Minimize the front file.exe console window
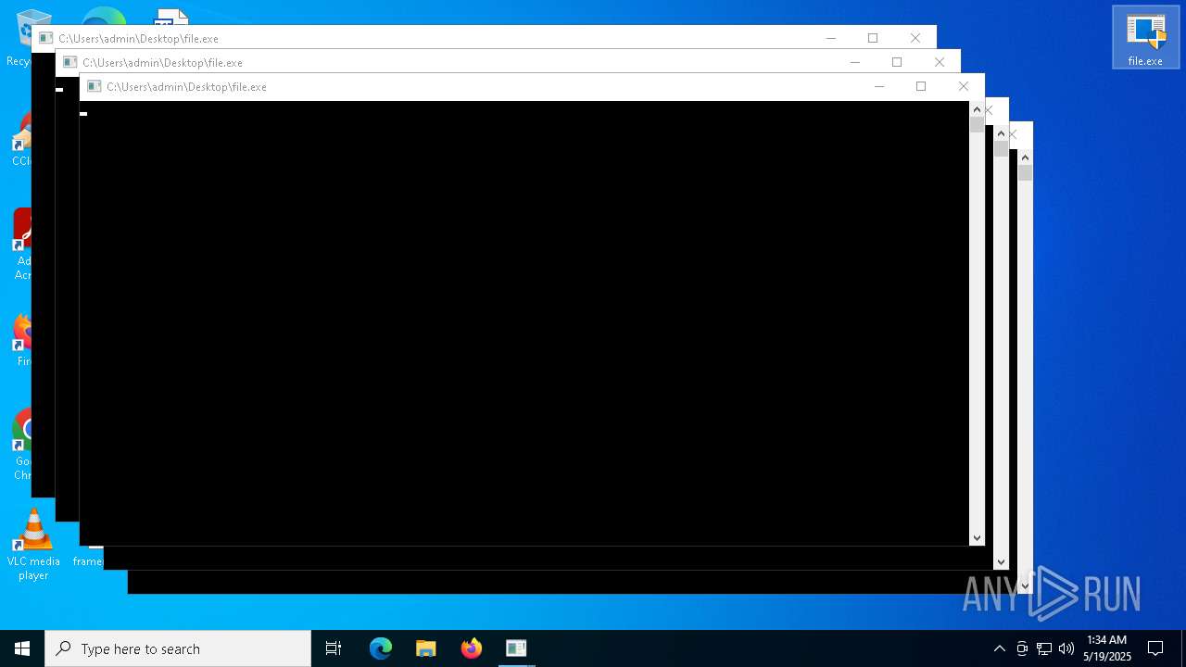 pos(879,86)
